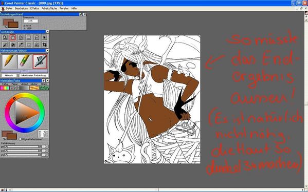Open the paper texture material icon
This screenshot has height=192, width=308.
(15, 88)
